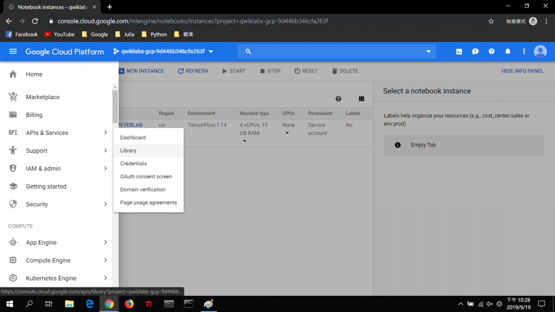Open the GPUs None dropdown arrow
Screen dimensions: 555x312
point(287,133)
